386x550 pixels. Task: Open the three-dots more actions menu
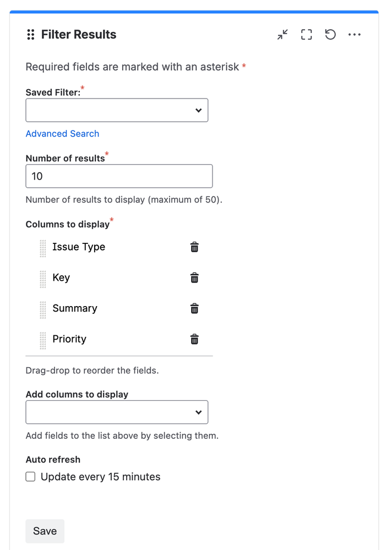(355, 35)
